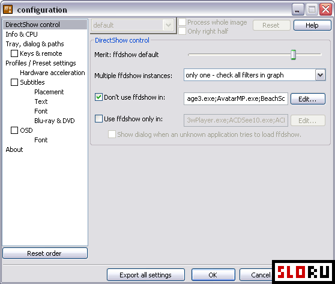The width and height of the screenshot is (335, 284).
Task: Expand the default preset dropdown arrow
Action: point(168,25)
